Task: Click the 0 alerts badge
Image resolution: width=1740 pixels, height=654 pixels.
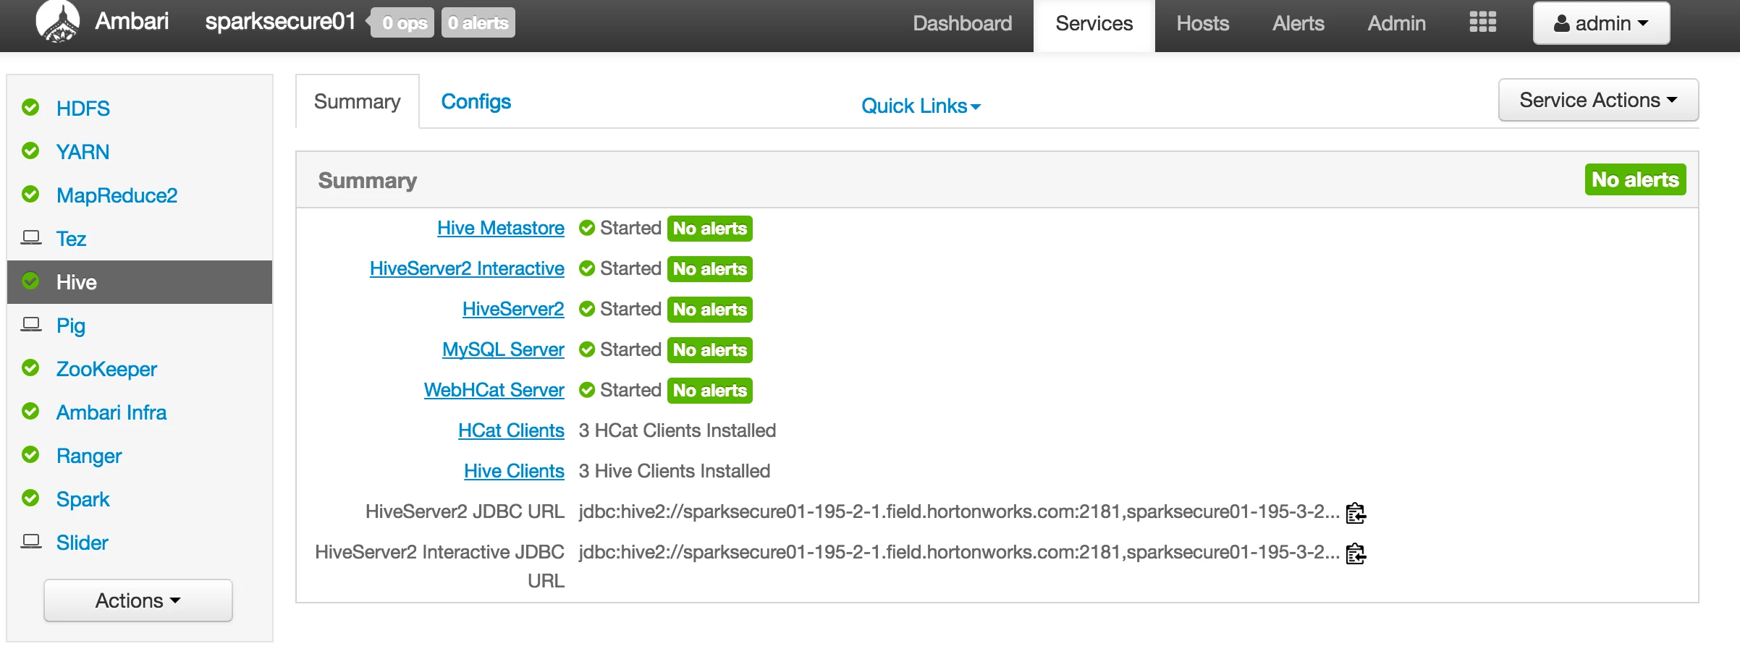Action: tap(478, 22)
